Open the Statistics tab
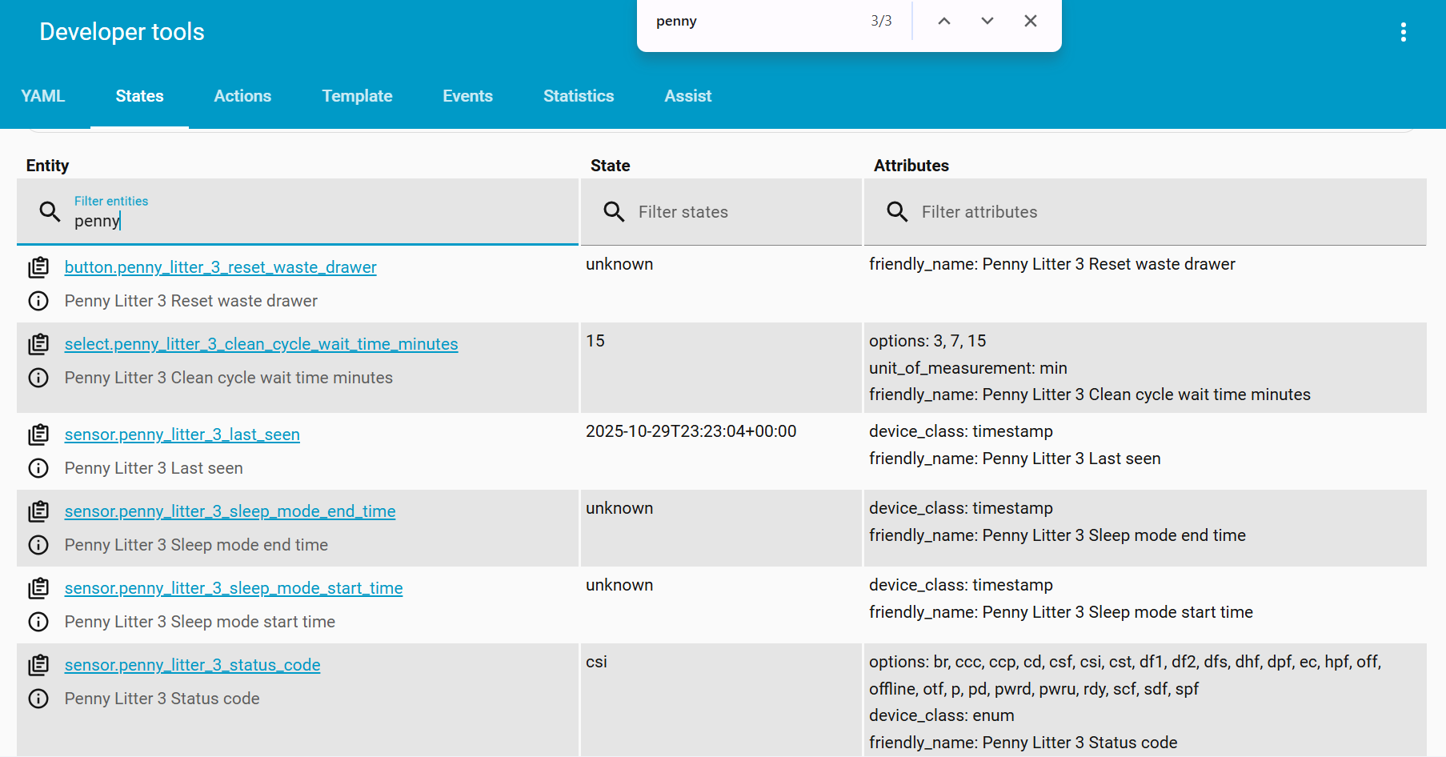1446x757 pixels. click(579, 96)
